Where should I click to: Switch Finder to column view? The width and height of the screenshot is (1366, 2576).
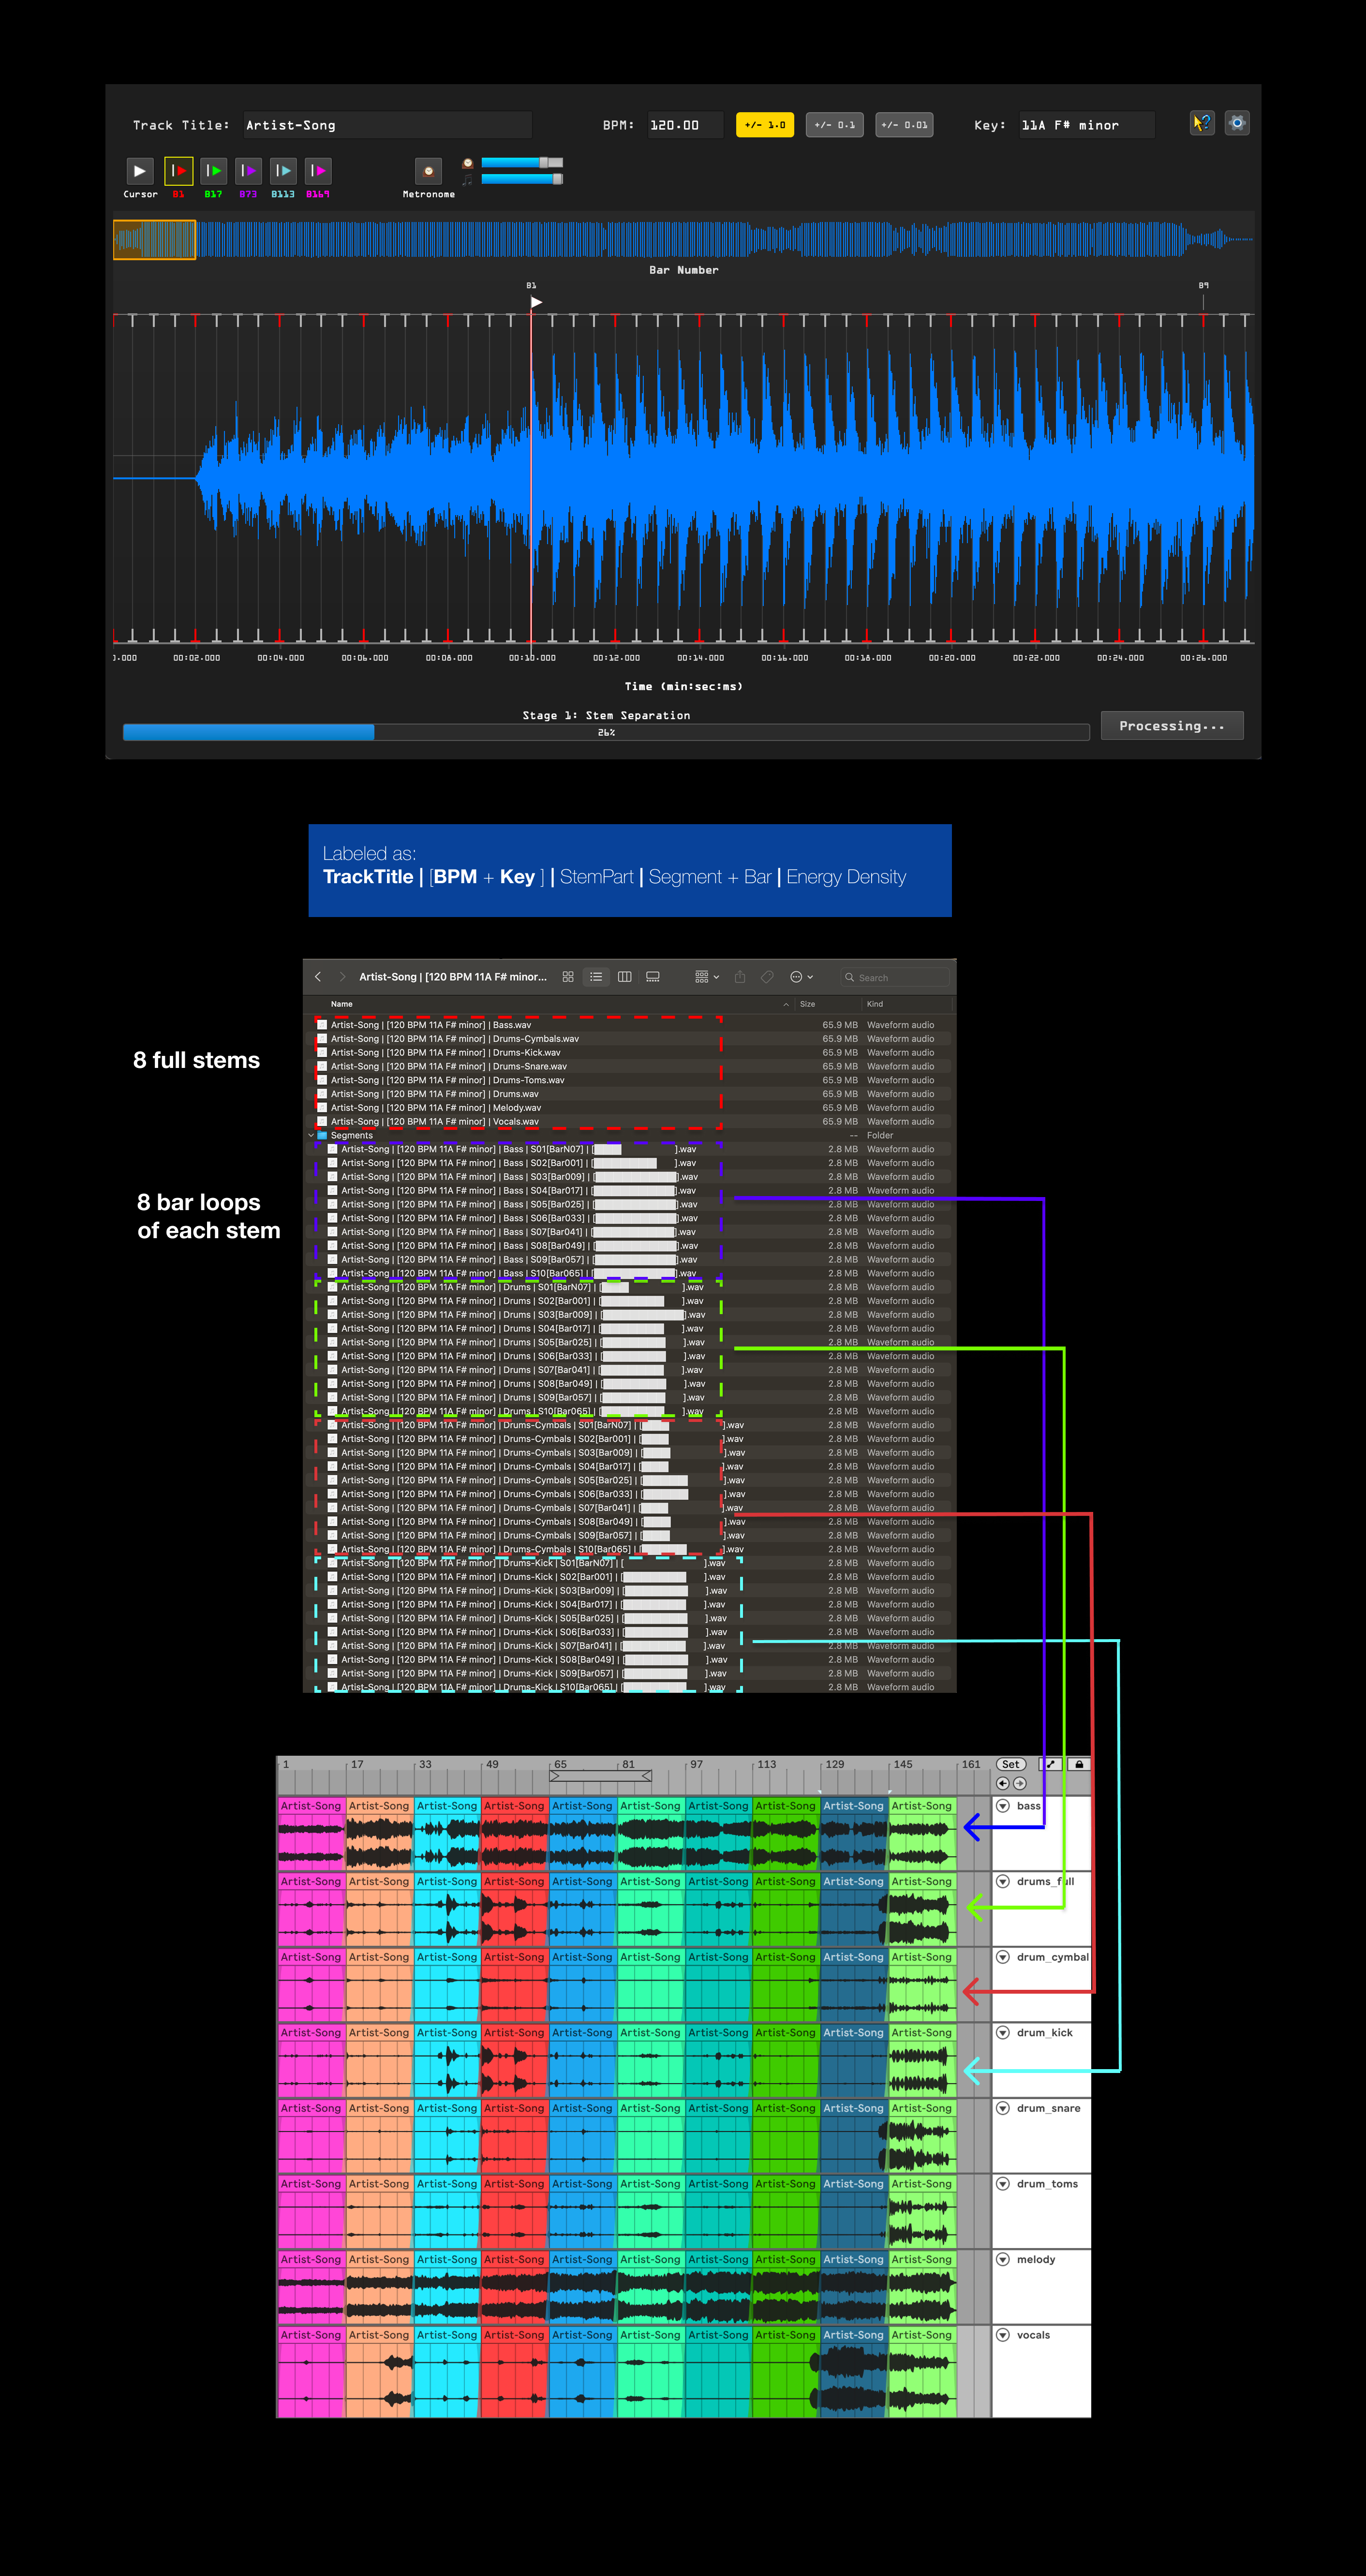625,977
